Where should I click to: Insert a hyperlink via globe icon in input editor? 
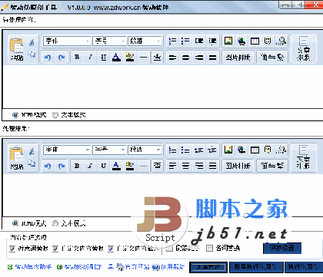[241, 41]
